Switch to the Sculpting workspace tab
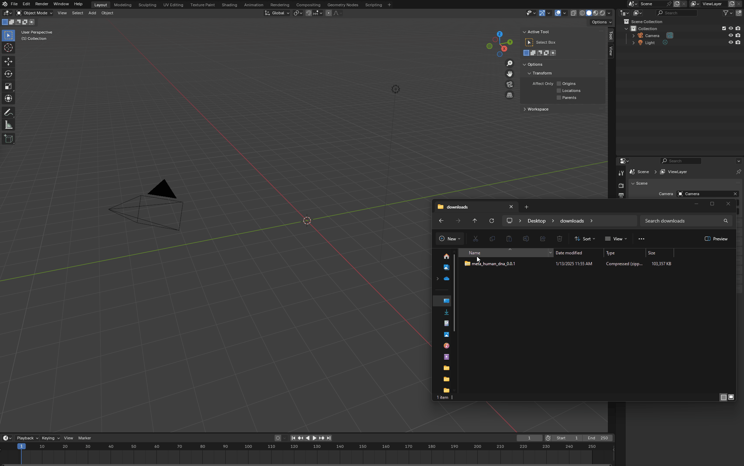This screenshot has width=744, height=466. pyautogui.click(x=147, y=5)
